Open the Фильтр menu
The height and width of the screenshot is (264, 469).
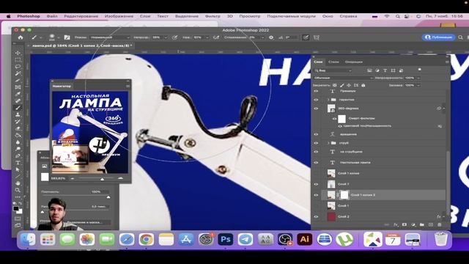[213, 16]
